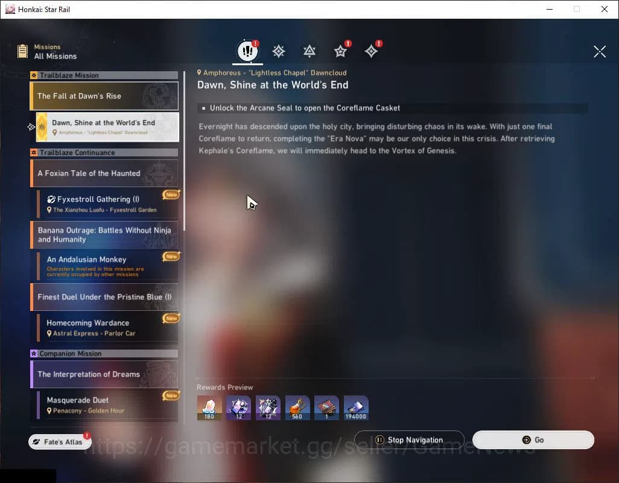Select Masquerade Duet mission
Image resolution: width=619 pixels, height=483 pixels.
[107, 405]
